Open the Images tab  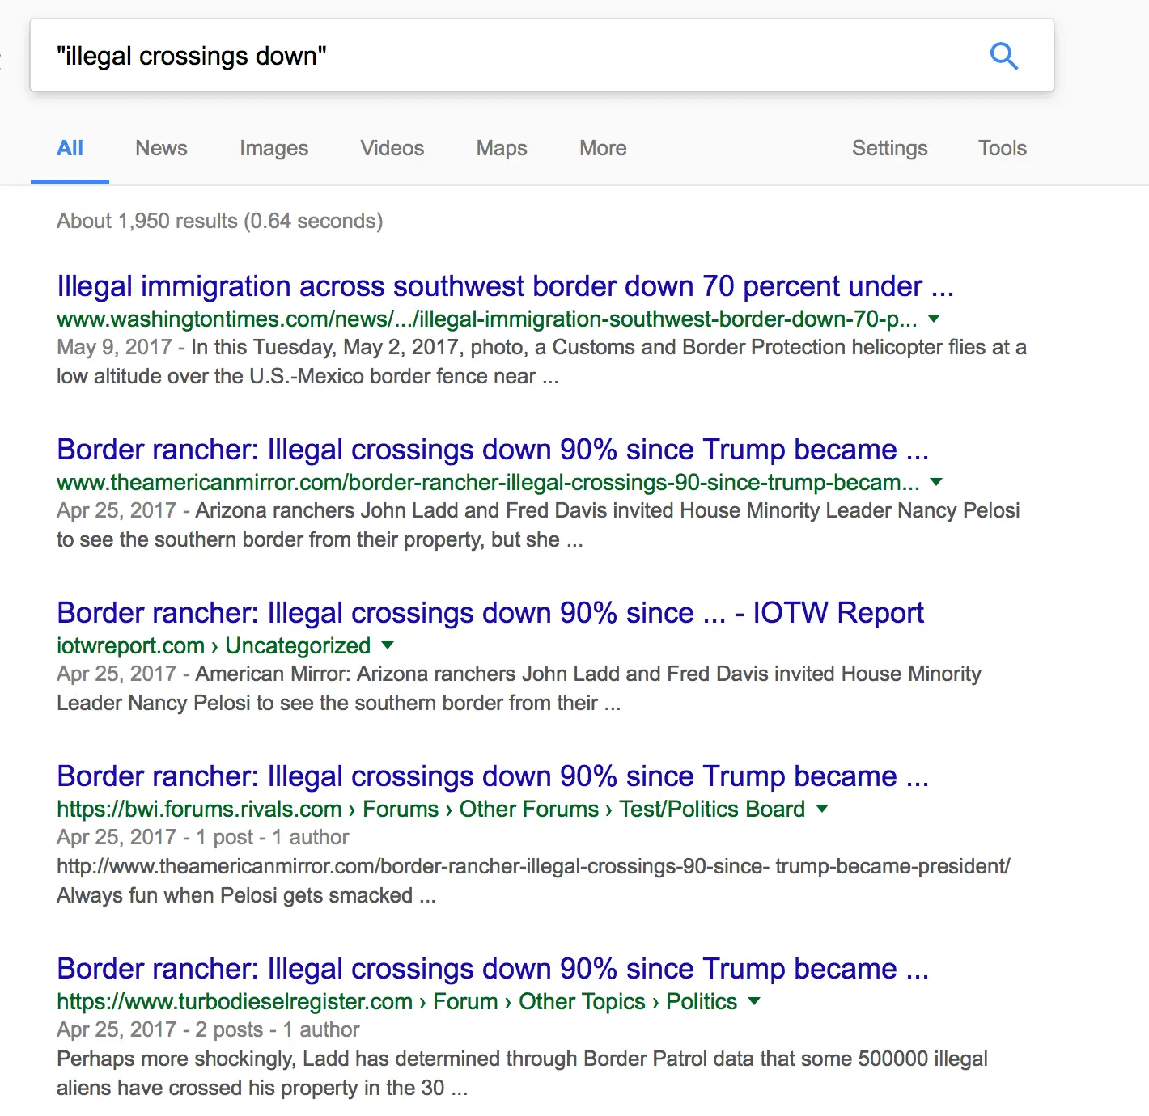click(x=273, y=148)
